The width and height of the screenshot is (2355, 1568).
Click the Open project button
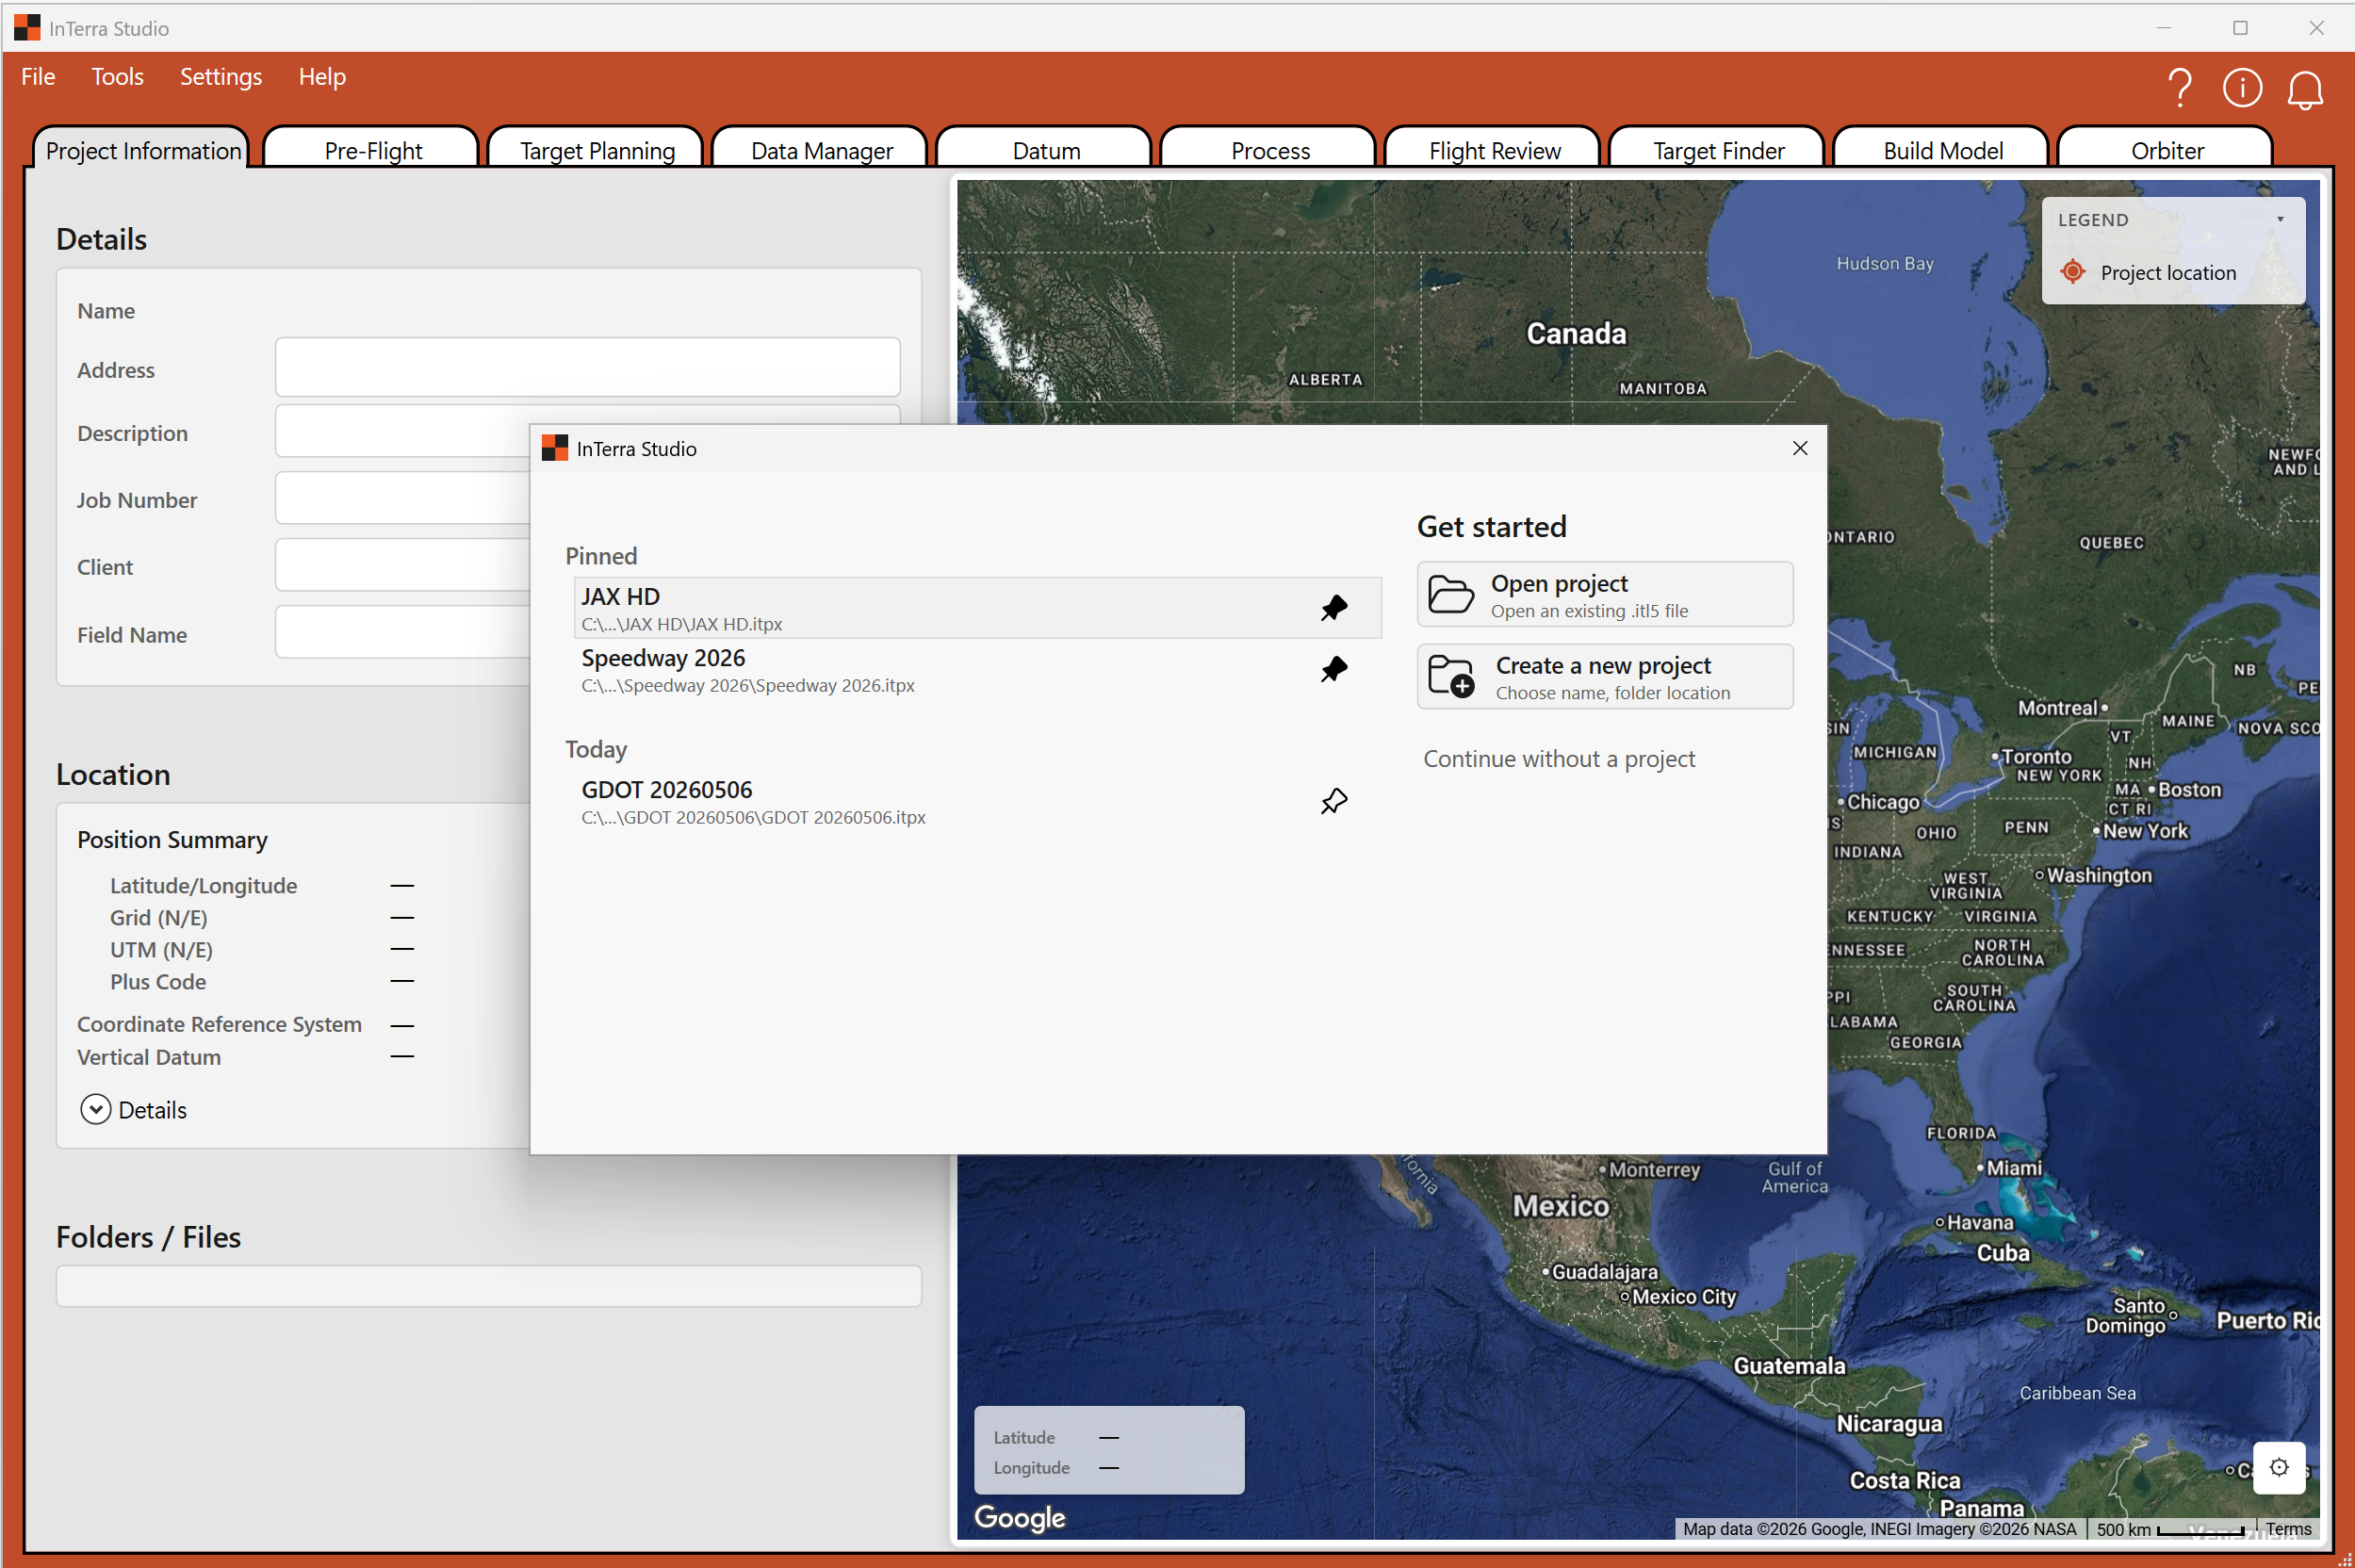tap(1604, 594)
